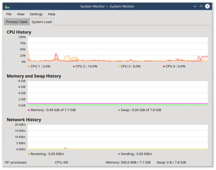Switch to the Process Table tab
This screenshot has height=170, width=216.
(x=17, y=22)
